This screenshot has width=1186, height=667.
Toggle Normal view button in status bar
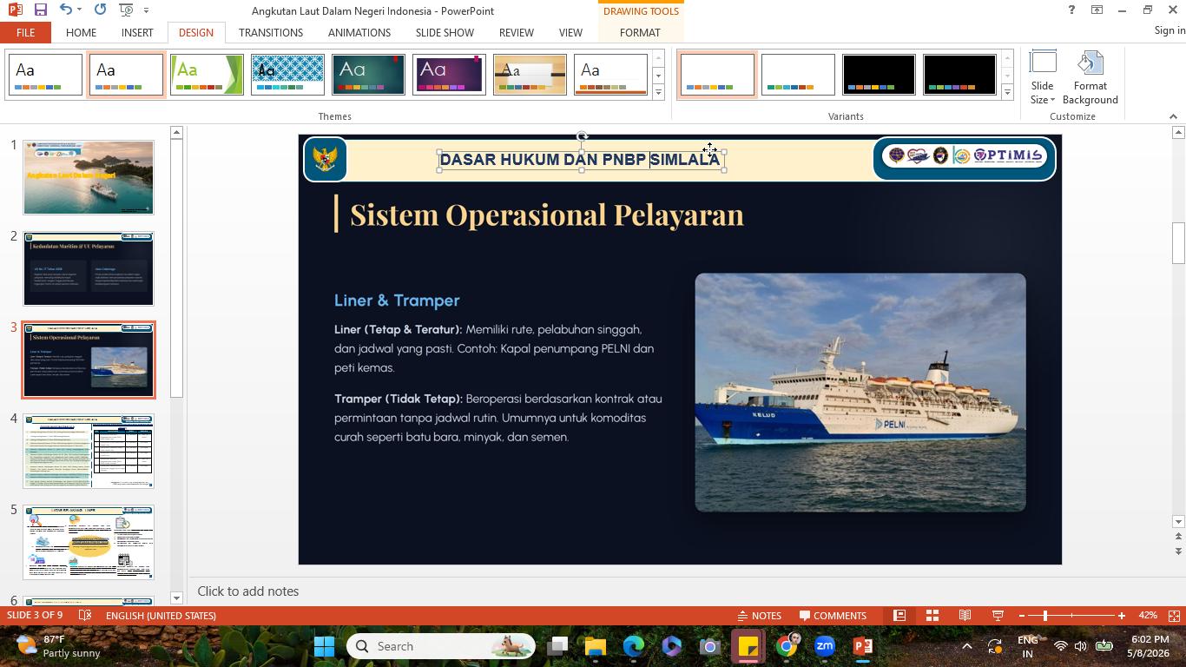click(x=899, y=616)
